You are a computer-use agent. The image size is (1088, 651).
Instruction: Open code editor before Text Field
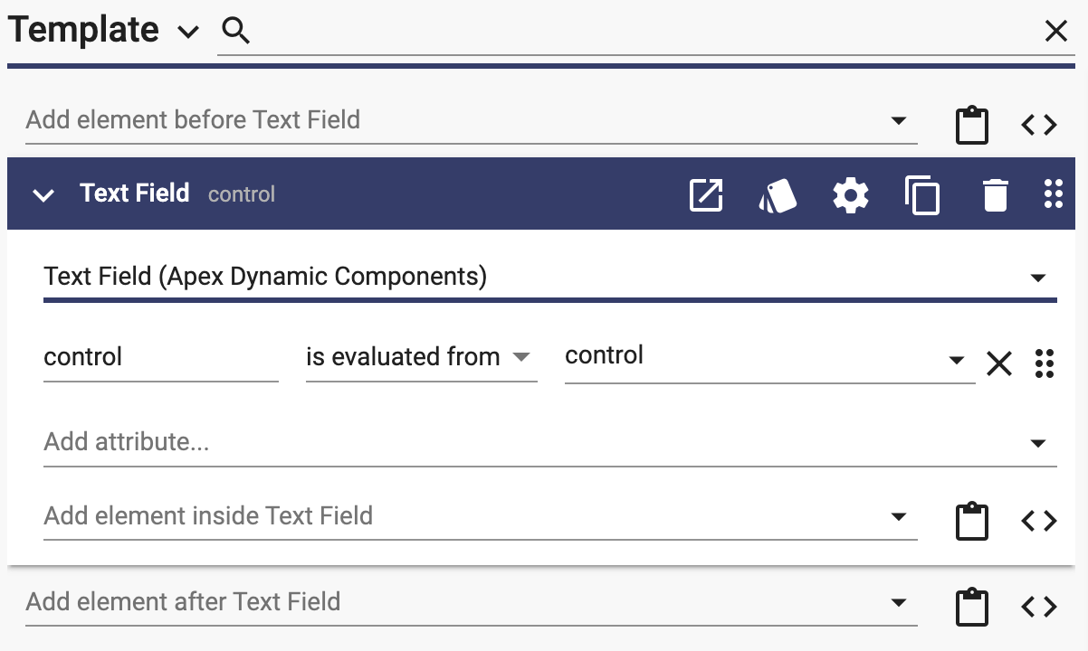[1038, 125]
